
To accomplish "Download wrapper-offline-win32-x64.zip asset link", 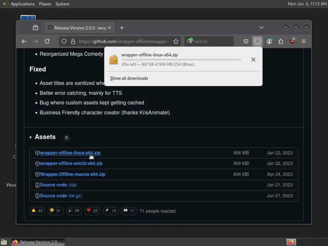I will point(71,164).
